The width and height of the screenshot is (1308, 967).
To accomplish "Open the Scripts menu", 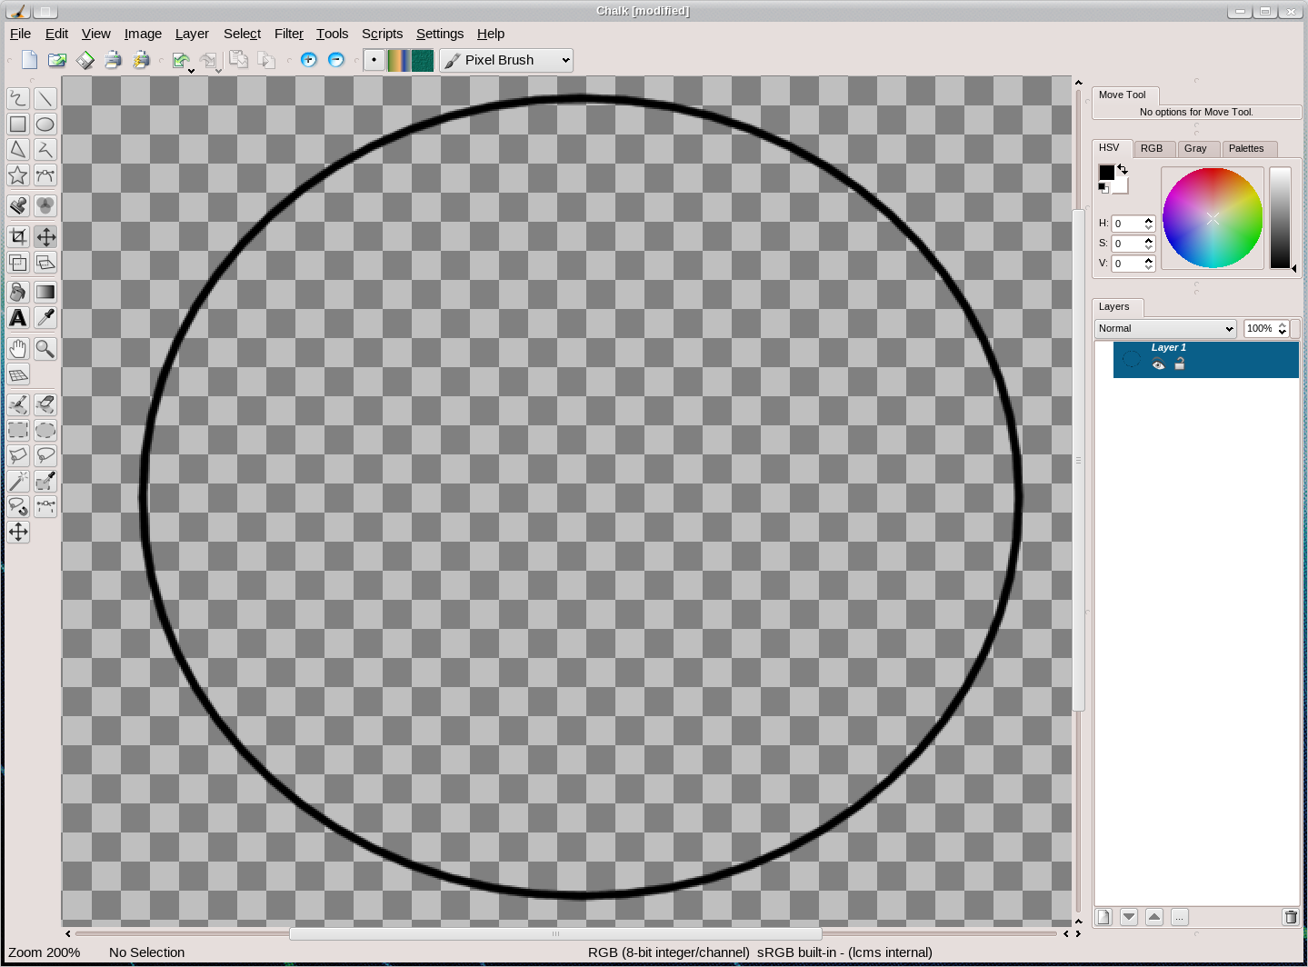I will pos(382,34).
